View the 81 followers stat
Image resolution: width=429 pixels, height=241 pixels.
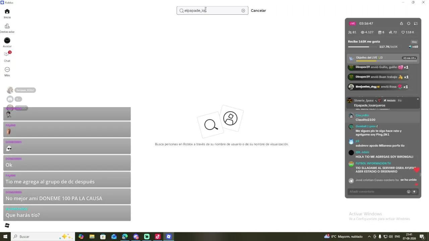352,32
